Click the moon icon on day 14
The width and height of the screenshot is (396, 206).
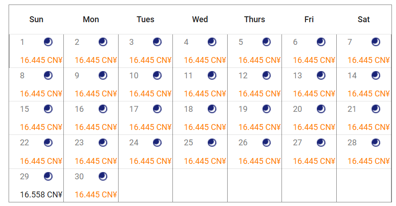(x=376, y=76)
